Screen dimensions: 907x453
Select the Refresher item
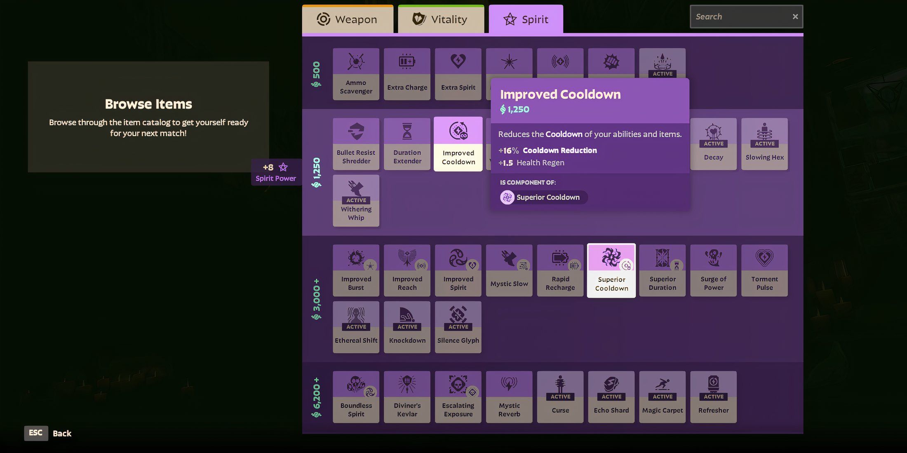[x=713, y=397]
